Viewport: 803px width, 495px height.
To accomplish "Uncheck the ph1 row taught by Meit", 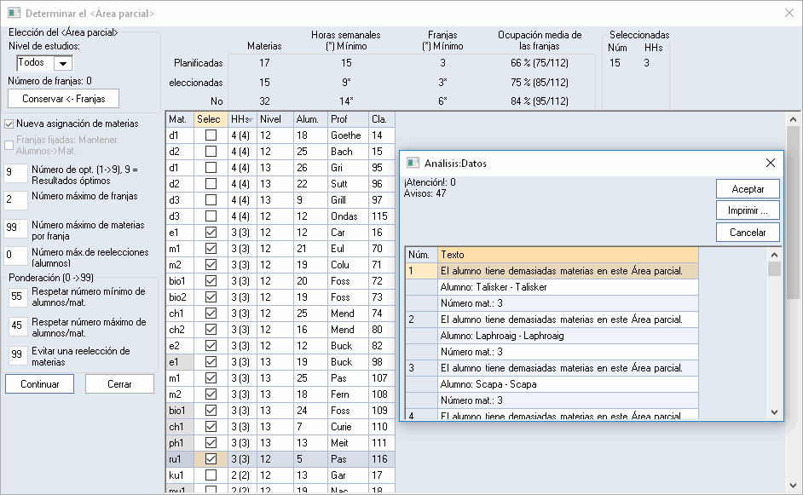I will point(211,443).
